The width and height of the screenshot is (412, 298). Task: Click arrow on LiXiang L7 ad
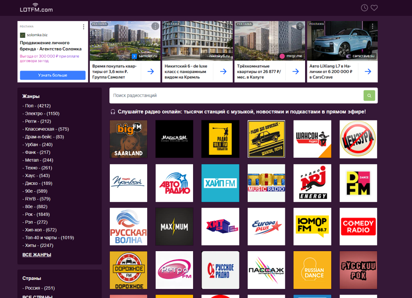click(x=368, y=71)
